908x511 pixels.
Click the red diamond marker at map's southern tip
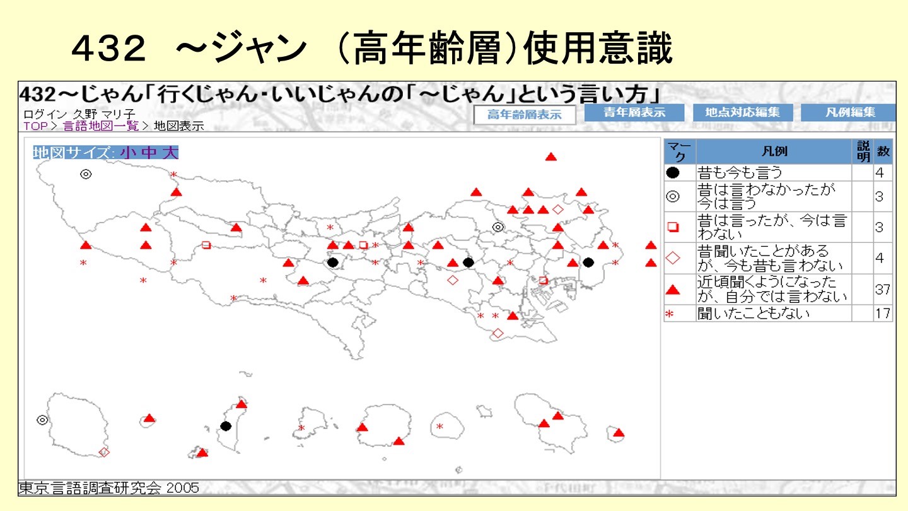498,333
